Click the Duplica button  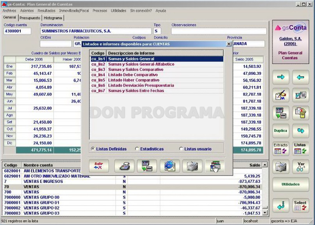tap(281, 131)
